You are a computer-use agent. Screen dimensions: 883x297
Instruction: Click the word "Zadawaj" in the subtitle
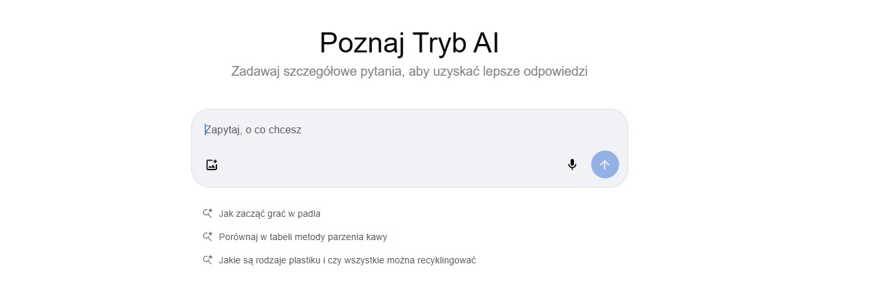coord(255,72)
